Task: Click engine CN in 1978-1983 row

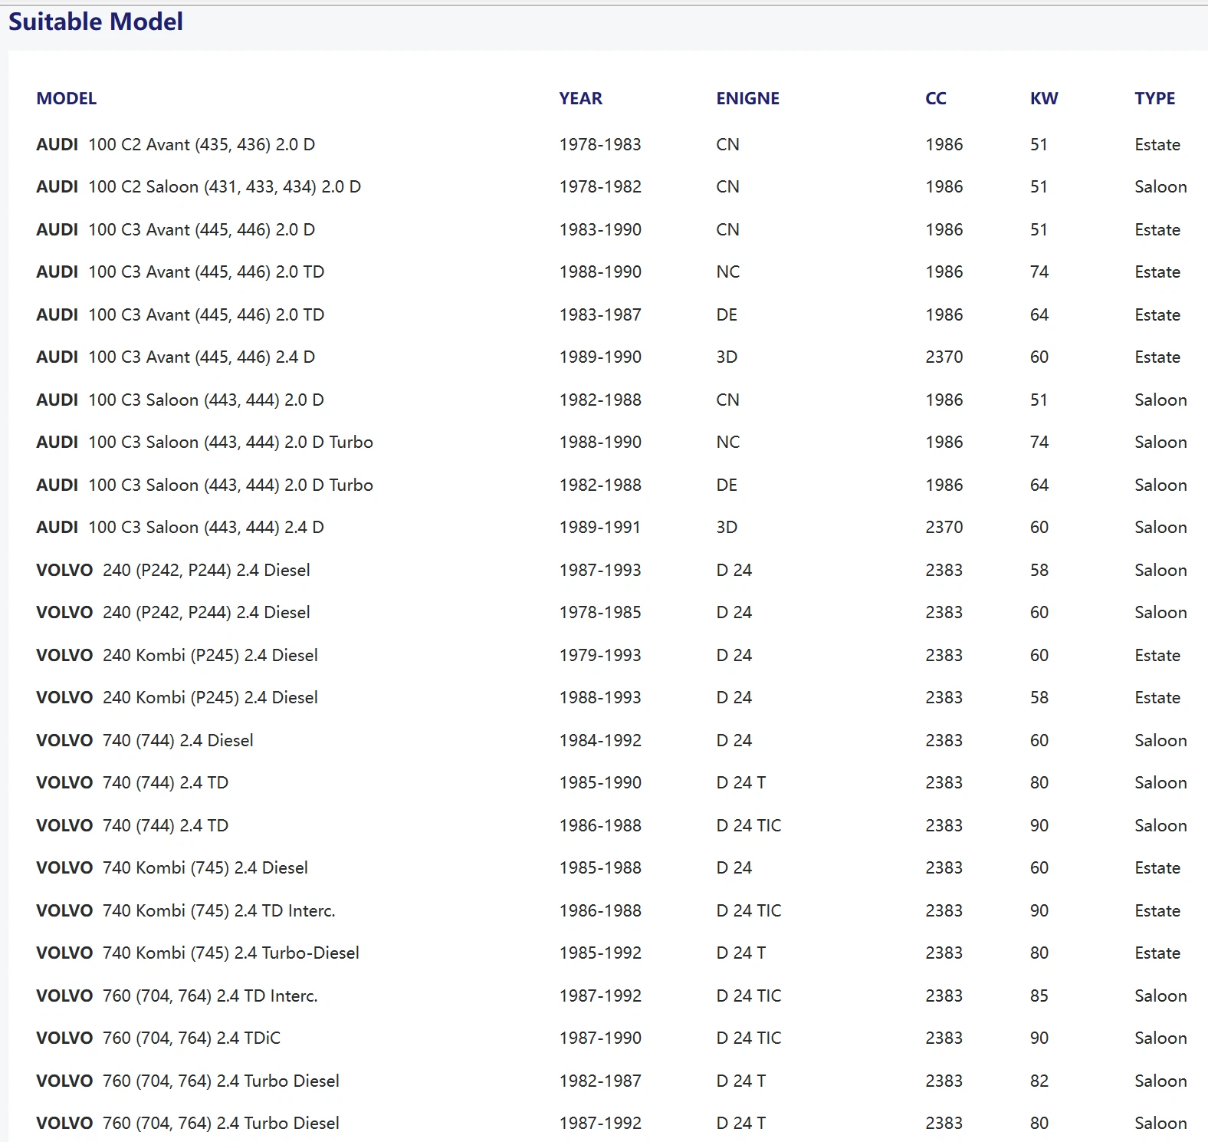Action: click(x=728, y=144)
